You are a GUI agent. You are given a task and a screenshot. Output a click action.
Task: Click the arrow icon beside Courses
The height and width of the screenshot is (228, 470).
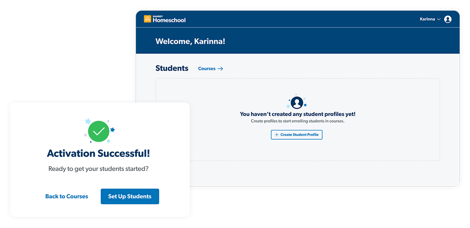pyautogui.click(x=220, y=68)
